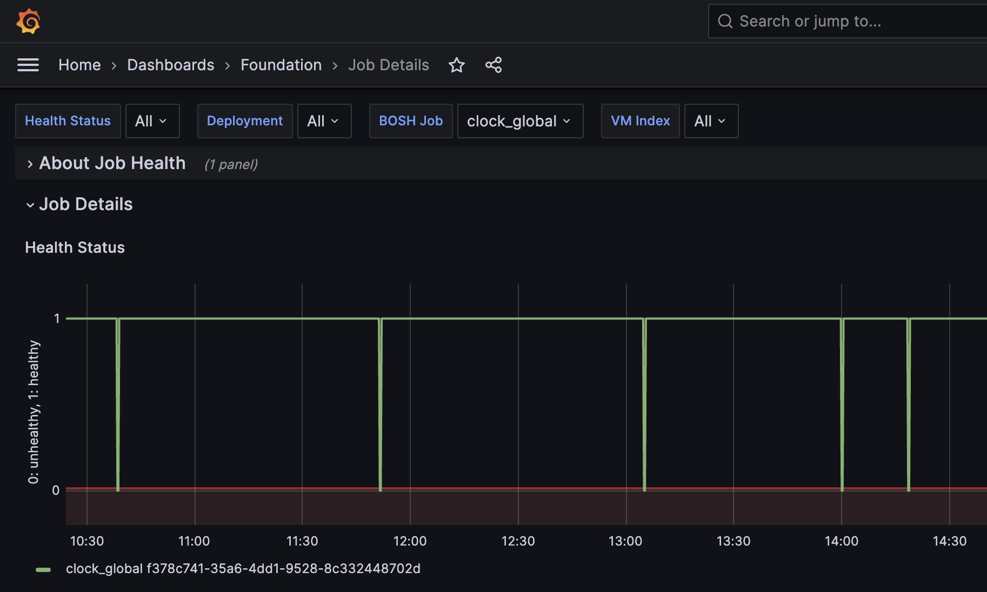Open the BOSH Job clock_global dropdown
This screenshot has height=592, width=987.
coord(519,121)
